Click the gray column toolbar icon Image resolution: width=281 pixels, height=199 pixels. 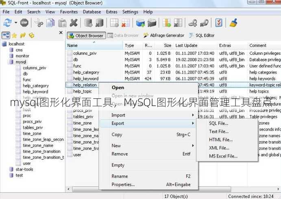(x=178, y=23)
